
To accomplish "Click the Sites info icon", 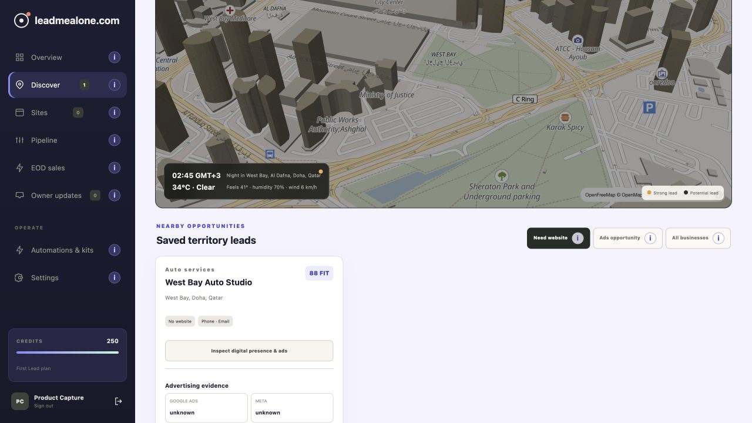I will 115,112.
